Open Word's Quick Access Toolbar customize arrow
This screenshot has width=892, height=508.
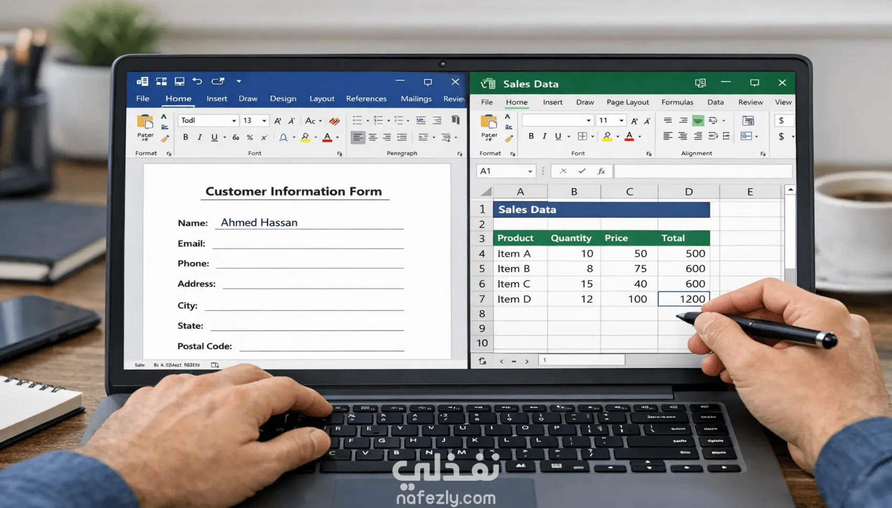[239, 81]
